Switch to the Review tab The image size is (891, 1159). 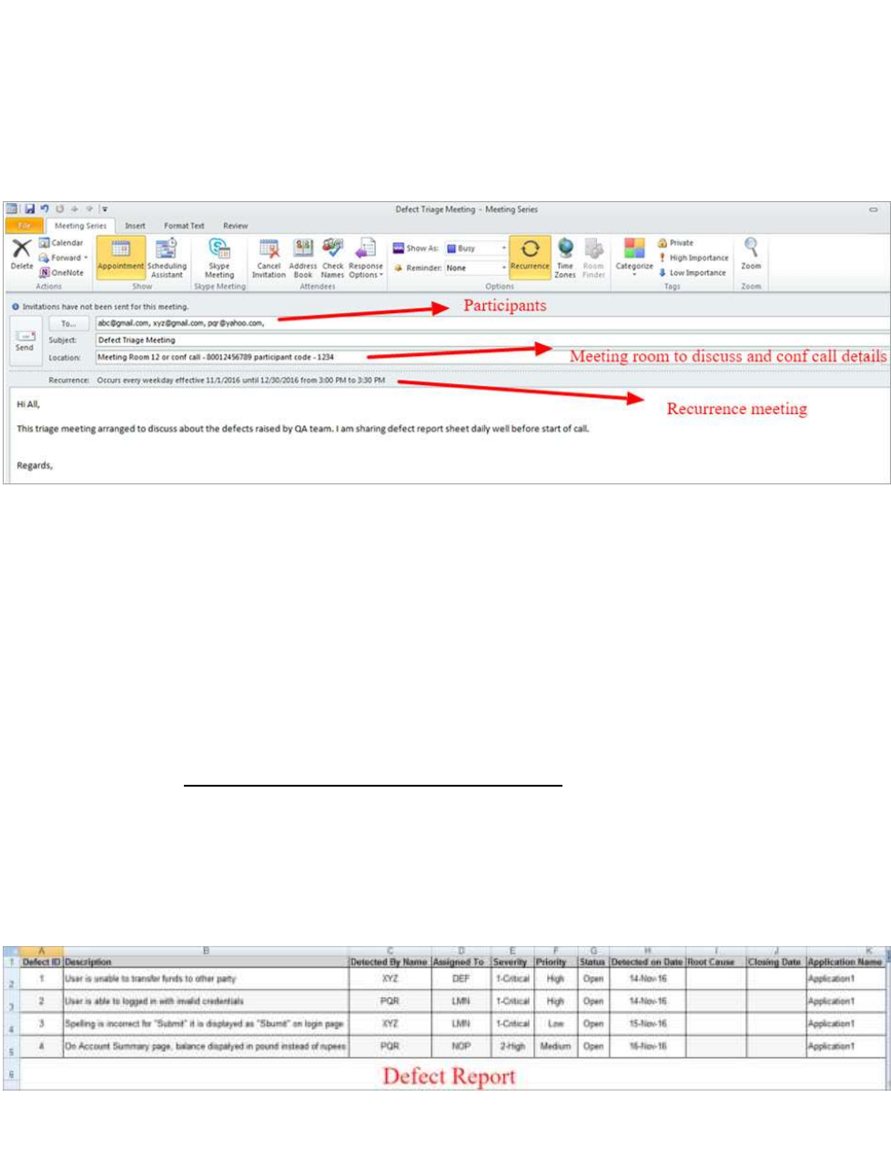[235, 226]
